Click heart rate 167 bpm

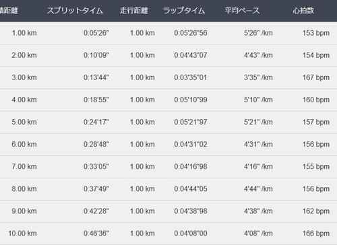click(x=316, y=77)
